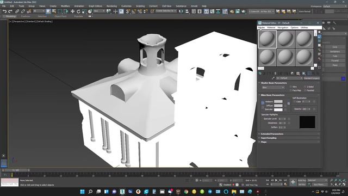This screenshot has width=348, height=196.
Task: Activate the Select and Scale tool
Action: click(x=84, y=11)
